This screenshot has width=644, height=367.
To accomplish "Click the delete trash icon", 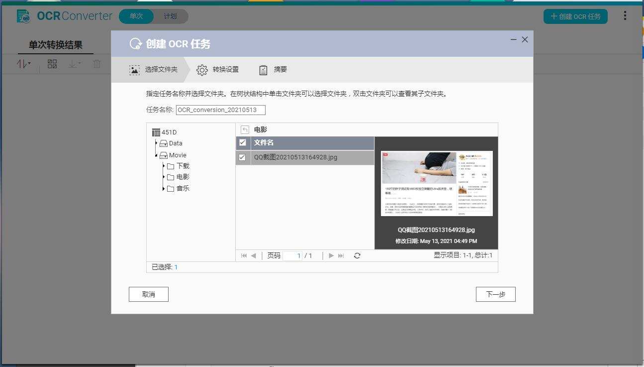I will pos(96,64).
